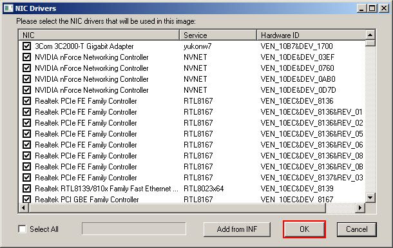Click the VEN_10DE&DEV_0AB0 hardware ID

298,79
